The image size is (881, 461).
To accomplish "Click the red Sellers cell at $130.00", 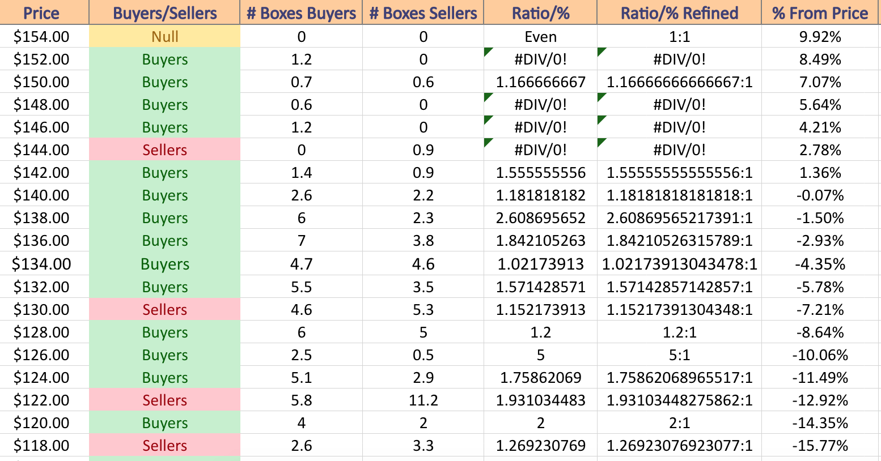I will pos(164,309).
